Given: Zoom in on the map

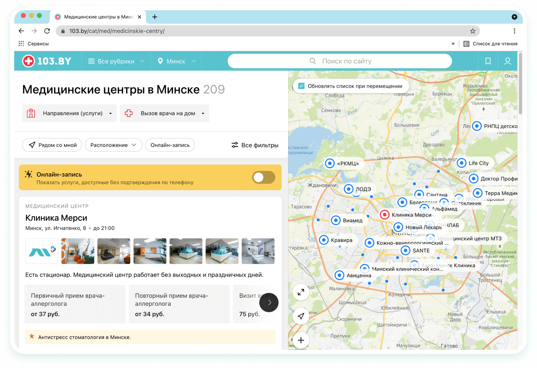Looking at the screenshot, I should point(301,340).
